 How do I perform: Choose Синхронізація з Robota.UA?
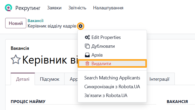click(112, 87)
